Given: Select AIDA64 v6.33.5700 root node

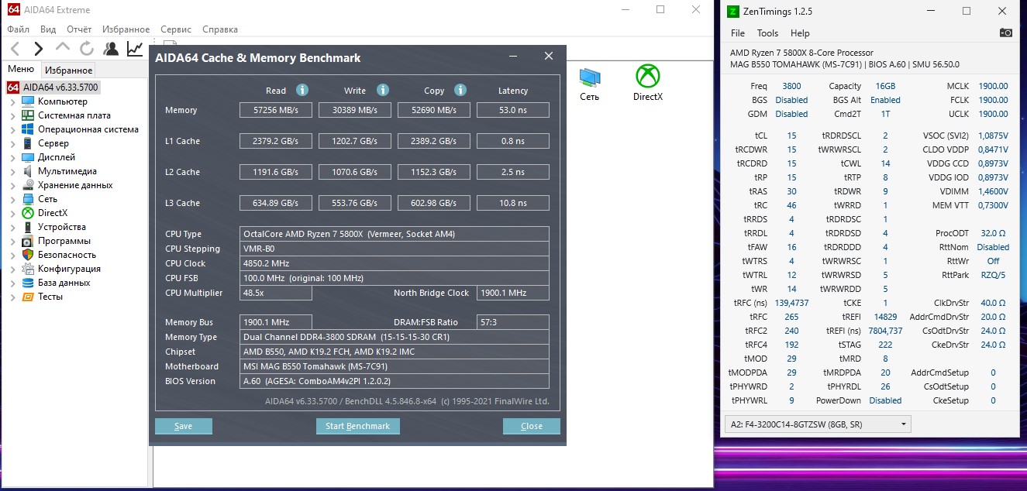Looking at the screenshot, I should point(60,88).
